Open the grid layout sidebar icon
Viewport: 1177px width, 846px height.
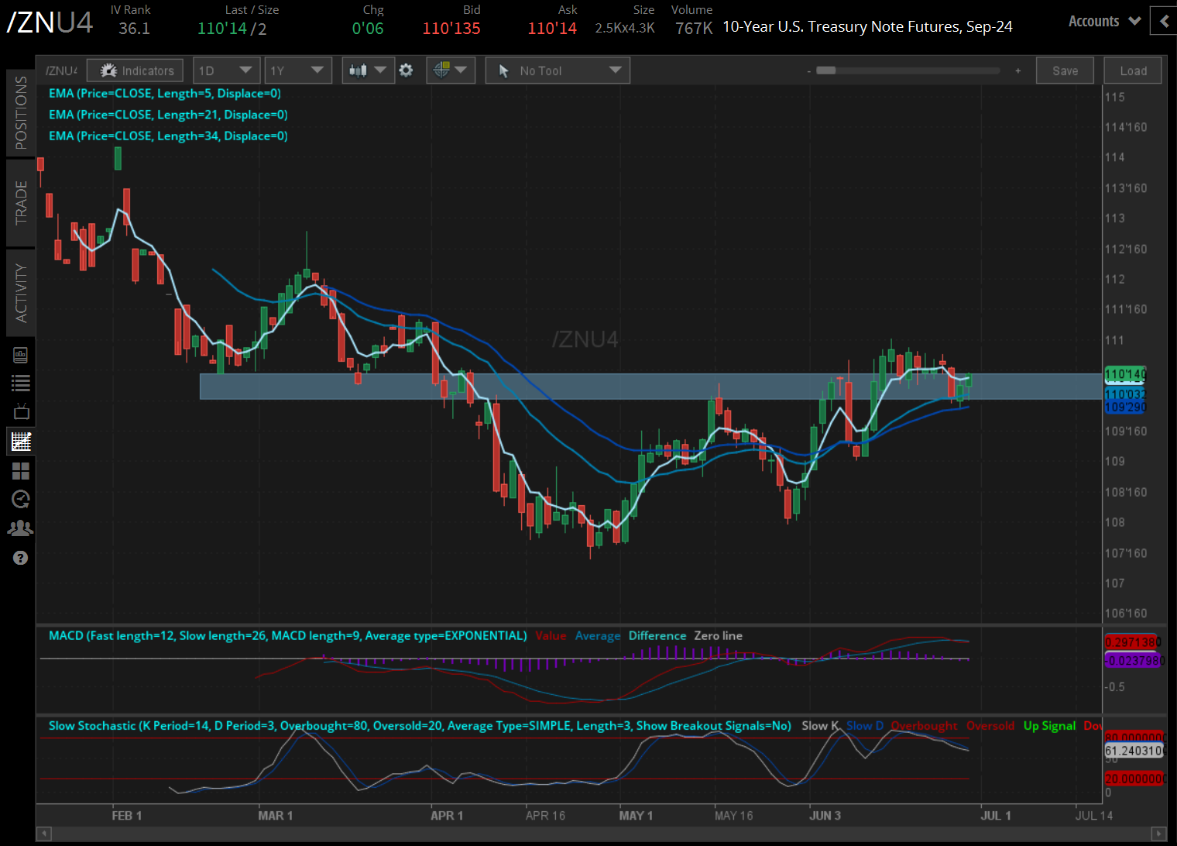21,470
